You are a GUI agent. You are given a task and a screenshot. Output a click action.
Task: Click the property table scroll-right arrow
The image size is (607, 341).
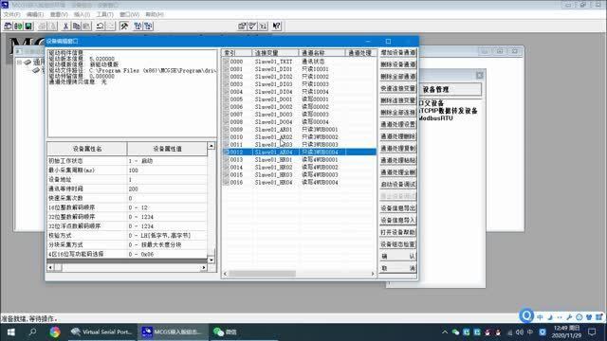tap(204, 267)
